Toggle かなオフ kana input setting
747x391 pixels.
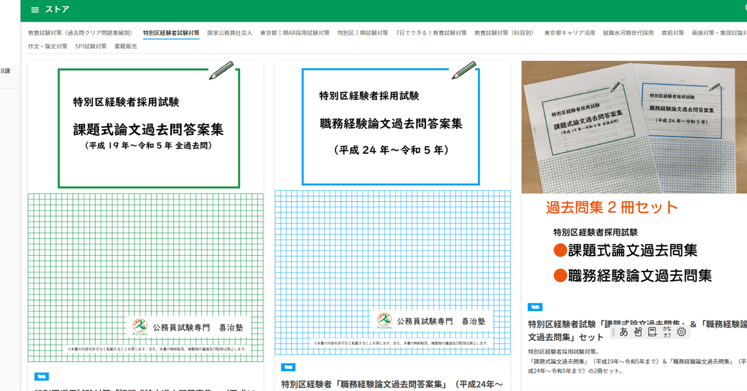(x=666, y=331)
